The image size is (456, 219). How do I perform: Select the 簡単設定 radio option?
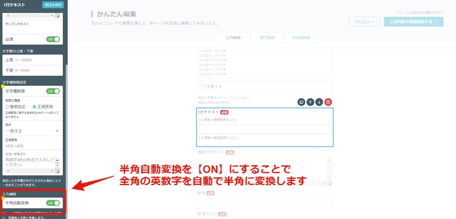coord(7,107)
